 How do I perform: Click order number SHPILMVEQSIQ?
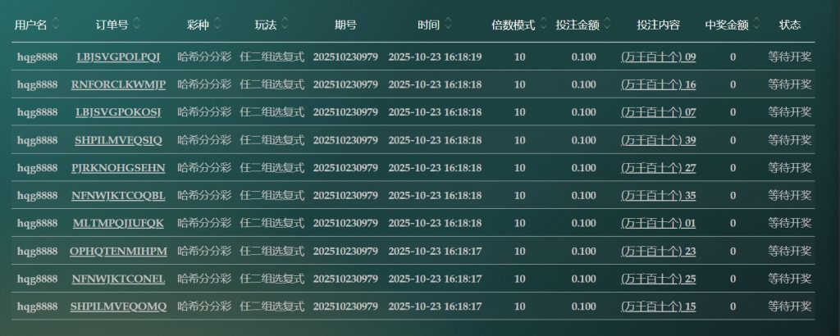(x=118, y=140)
